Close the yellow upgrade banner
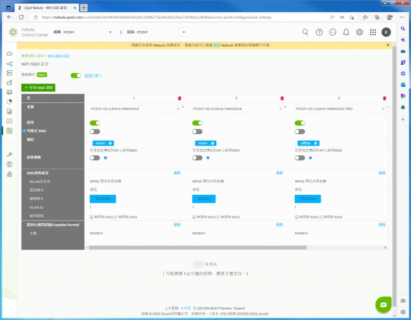411x320 pixels. coord(388,45)
